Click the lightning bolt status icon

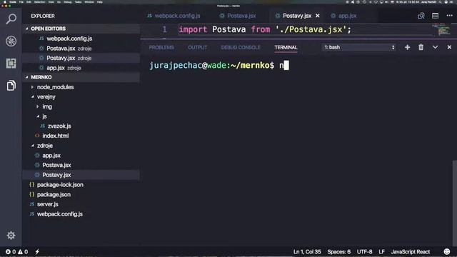pos(37,252)
